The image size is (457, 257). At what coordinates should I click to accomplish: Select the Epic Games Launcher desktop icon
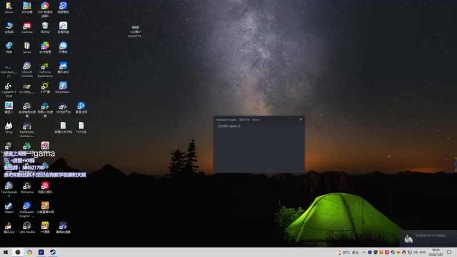[9, 147]
